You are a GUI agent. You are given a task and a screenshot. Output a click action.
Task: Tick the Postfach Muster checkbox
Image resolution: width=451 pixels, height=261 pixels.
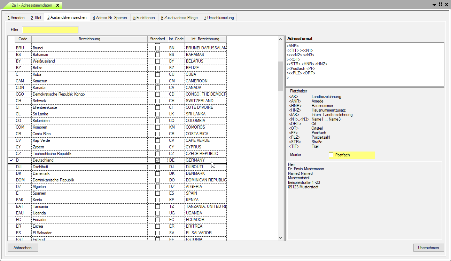(331, 155)
